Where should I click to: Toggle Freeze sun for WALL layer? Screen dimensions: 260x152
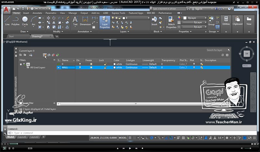coord(91,67)
